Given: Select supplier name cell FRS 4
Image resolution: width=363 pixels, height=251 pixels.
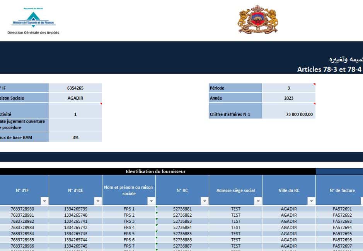Looking at the screenshot, I should pos(129,227).
